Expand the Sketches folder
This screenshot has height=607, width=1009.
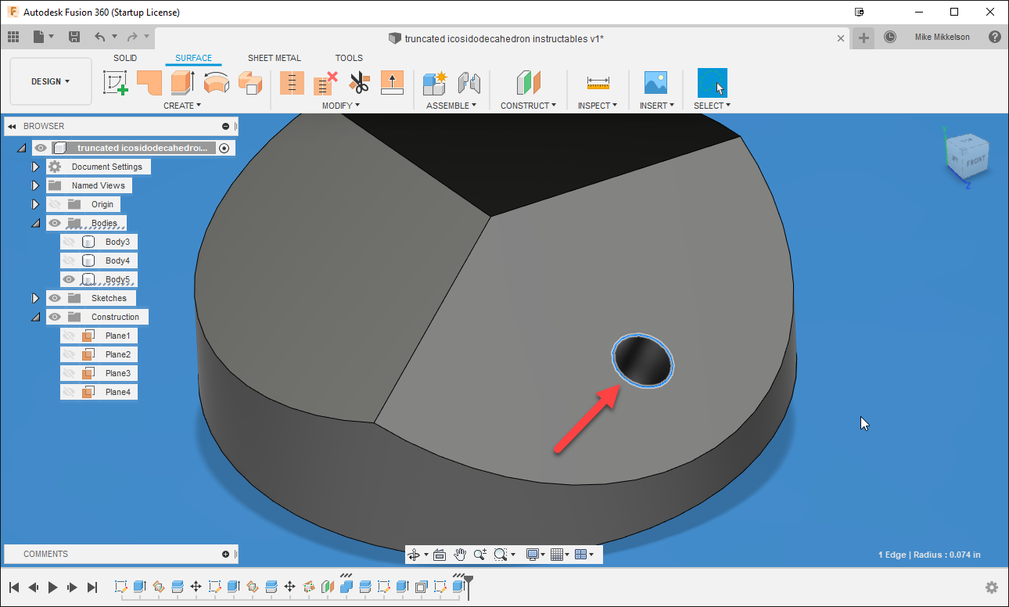click(x=35, y=297)
